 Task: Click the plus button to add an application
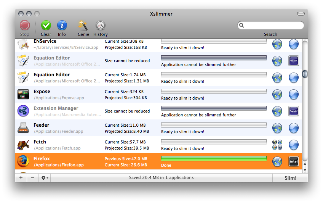pos(21,178)
